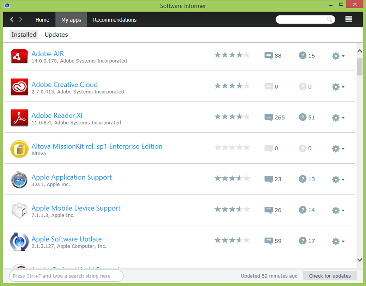Open the Apple Application Support link
The width and height of the screenshot is (366, 286).
pos(72,177)
